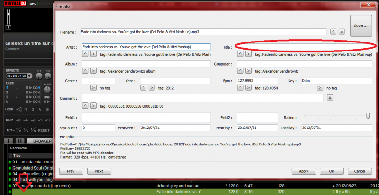This screenshot has height=195, width=379.
Task: Click the up arrow under Year field
Action: pyautogui.click(x=144, y=88)
